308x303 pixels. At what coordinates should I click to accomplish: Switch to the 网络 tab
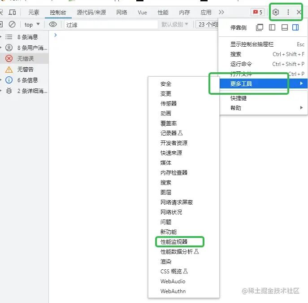[x=121, y=13]
